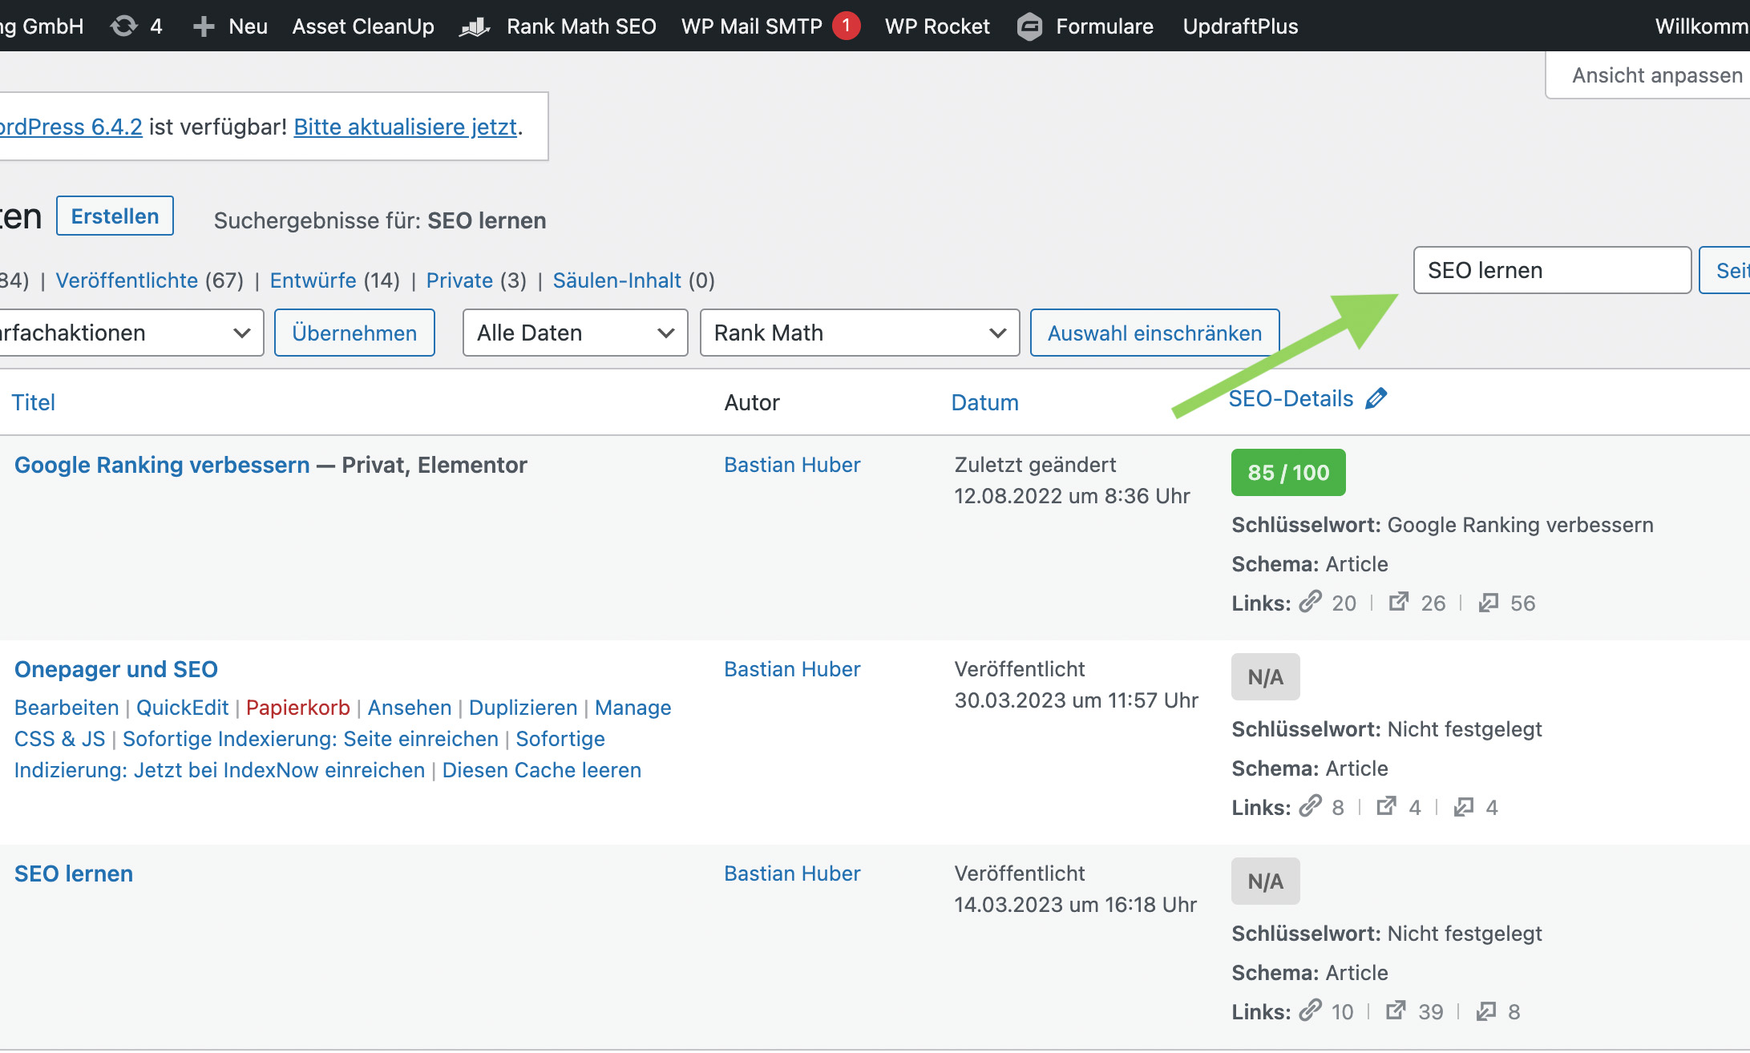The image size is (1750, 1053).
Task: Open Rank Math SEO admin bar menu
Action: 581,26
